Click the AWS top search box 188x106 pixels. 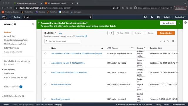(57, 17)
